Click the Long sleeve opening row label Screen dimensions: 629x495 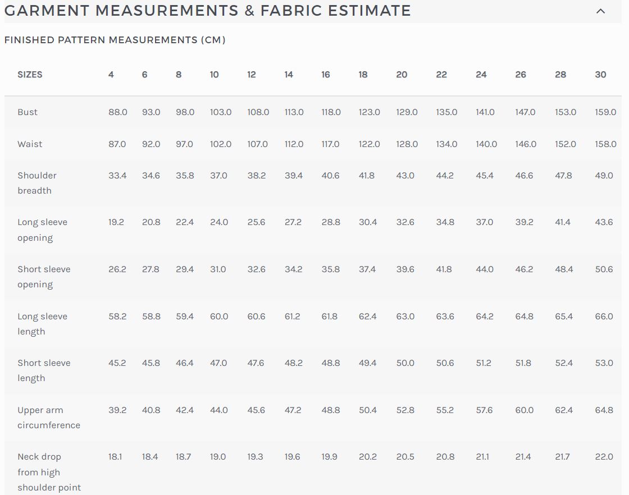pos(43,230)
